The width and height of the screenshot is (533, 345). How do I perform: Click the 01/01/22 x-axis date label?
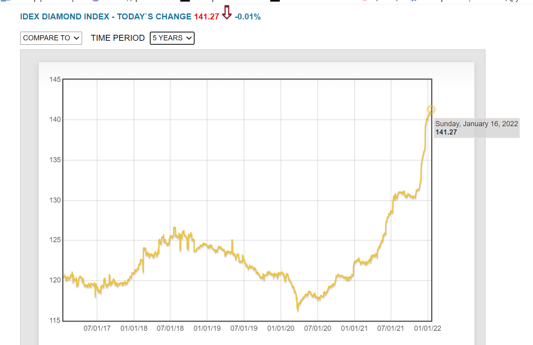[x=428, y=329]
